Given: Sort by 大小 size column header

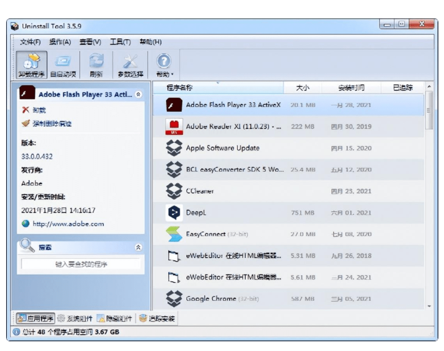Looking at the screenshot, I should 302,88.
